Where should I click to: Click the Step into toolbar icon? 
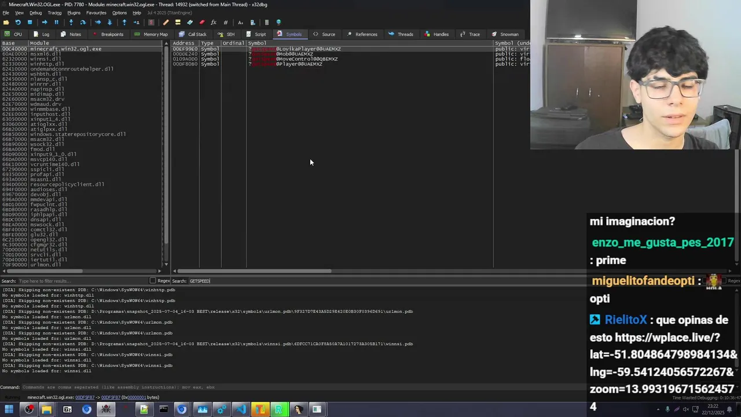[71, 23]
